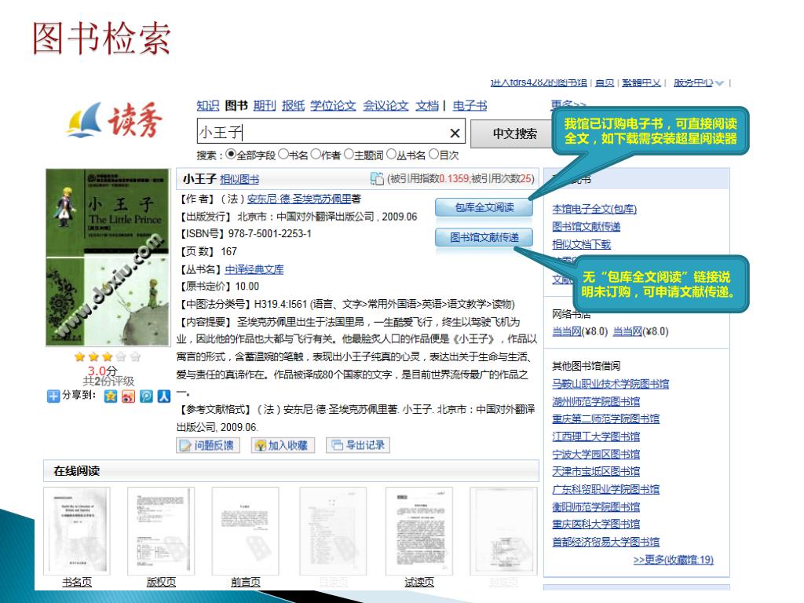Share to Renren icon

point(163,396)
